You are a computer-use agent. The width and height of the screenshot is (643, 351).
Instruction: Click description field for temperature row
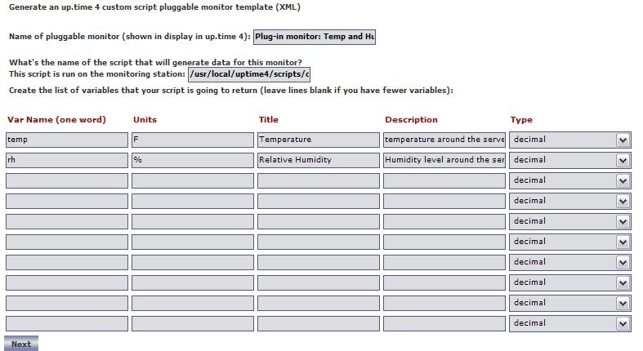(444, 140)
